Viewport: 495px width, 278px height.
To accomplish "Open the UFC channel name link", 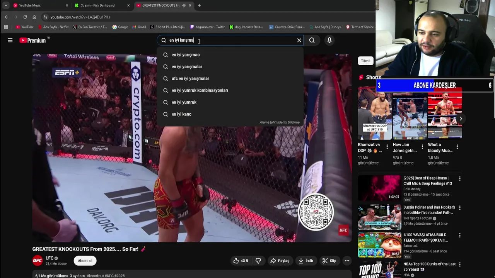I will [49, 258].
